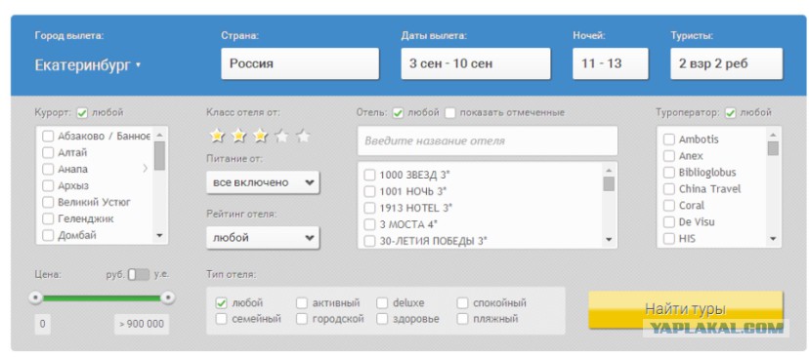The image size is (809, 357).
Task: Click the Найти туры button
Action: pyautogui.click(x=686, y=309)
